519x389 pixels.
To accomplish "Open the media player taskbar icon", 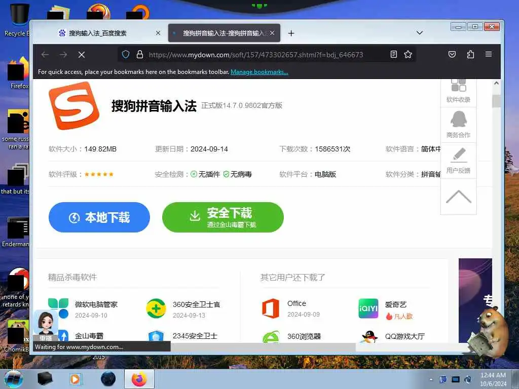I will coord(75,379).
